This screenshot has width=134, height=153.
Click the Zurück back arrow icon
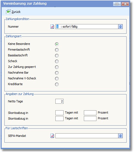point(8,12)
